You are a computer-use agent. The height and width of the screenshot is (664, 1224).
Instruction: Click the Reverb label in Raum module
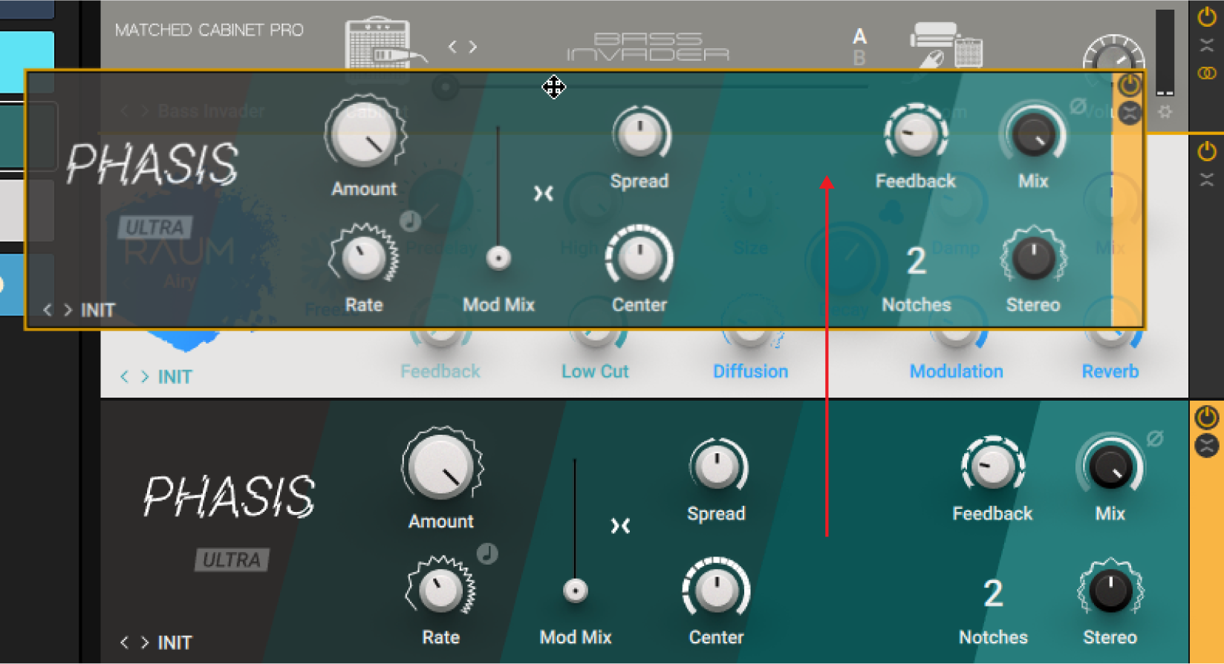[x=1110, y=371]
